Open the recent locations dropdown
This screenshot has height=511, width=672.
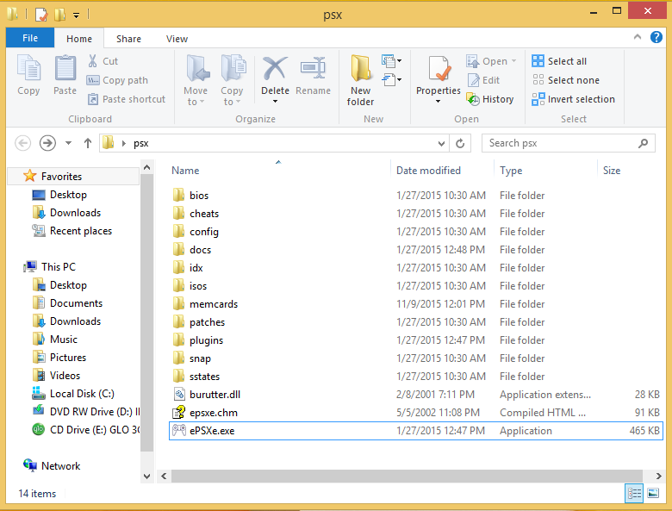point(68,143)
